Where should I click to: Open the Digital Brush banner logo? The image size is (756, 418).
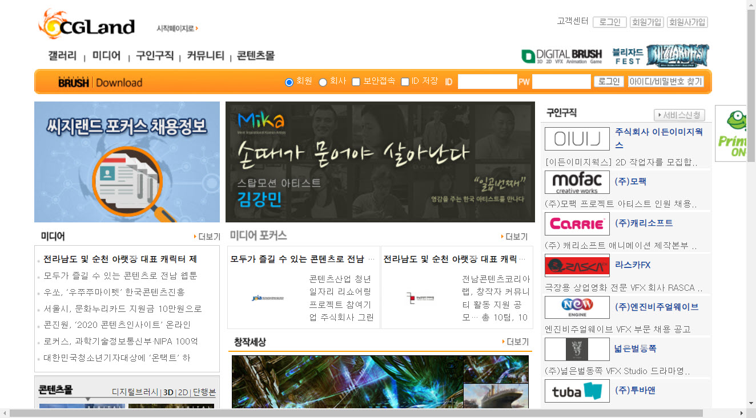point(561,56)
